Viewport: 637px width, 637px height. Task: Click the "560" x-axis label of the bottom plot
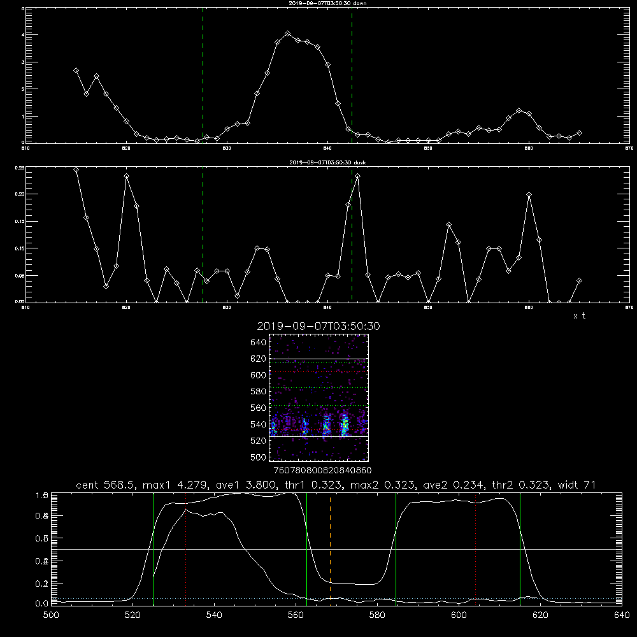[x=296, y=615]
